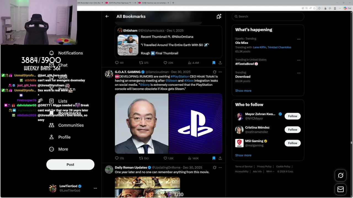Open more options on G.O.A.T. GAMING post
The height and width of the screenshot is (198, 353).
(220, 72)
